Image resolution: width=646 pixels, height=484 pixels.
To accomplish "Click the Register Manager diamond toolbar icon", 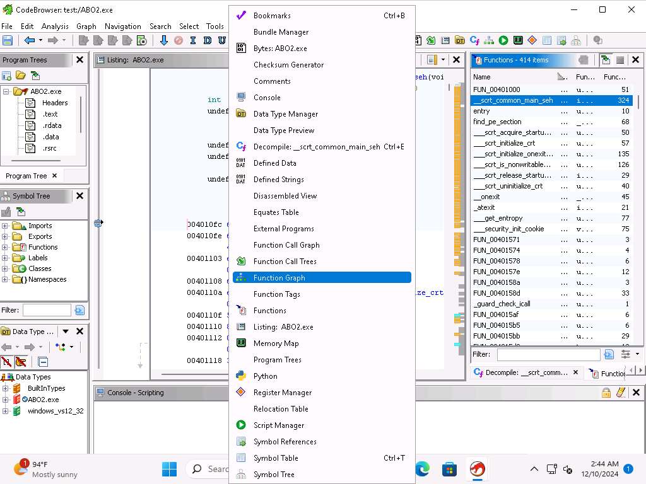I will [532, 40].
